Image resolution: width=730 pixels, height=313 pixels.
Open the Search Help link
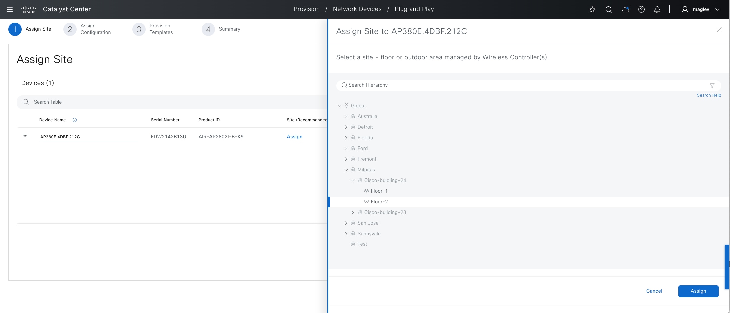click(x=709, y=95)
